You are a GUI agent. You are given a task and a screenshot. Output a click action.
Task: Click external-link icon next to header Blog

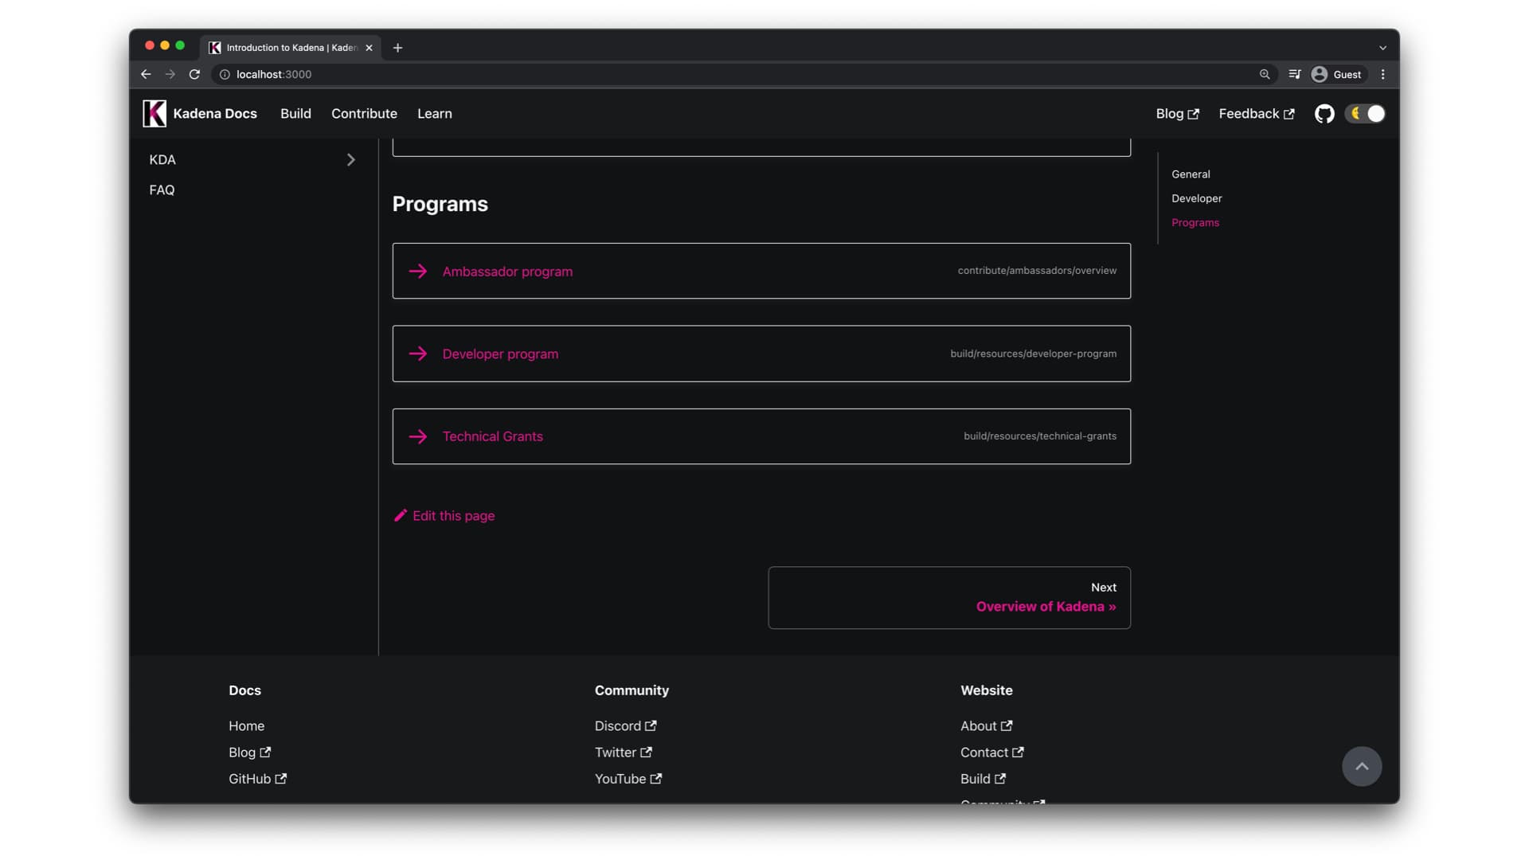pyautogui.click(x=1193, y=114)
